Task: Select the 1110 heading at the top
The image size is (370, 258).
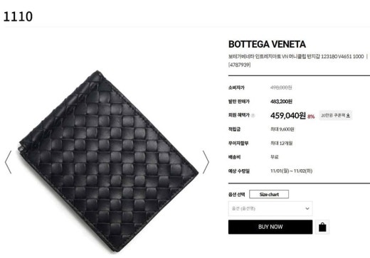Action: click(18, 16)
